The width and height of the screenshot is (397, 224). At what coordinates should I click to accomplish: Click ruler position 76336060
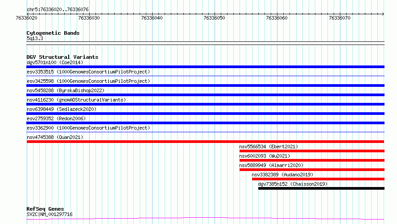pyautogui.click(x=277, y=18)
